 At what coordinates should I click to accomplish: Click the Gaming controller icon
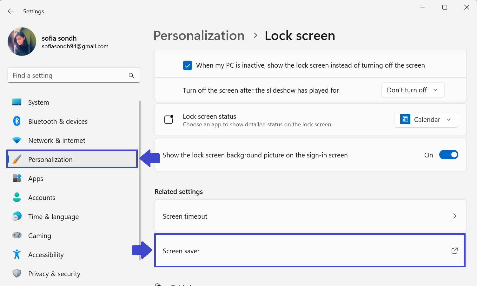(17, 235)
